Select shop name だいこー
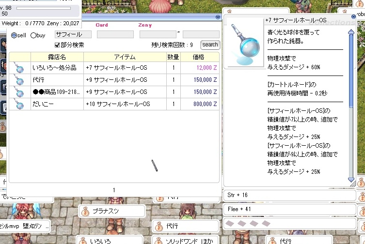The width and height of the screenshot is (365, 244). coord(43,104)
